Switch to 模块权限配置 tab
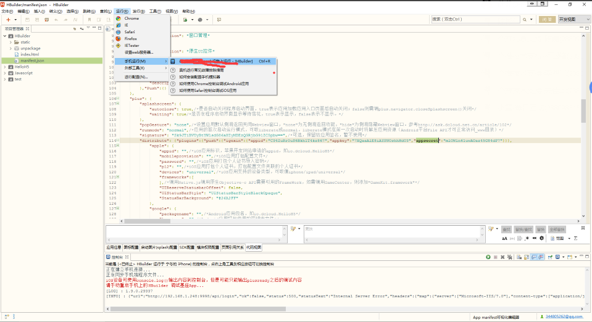Image resolution: width=592 pixels, height=322 pixels. (208, 247)
